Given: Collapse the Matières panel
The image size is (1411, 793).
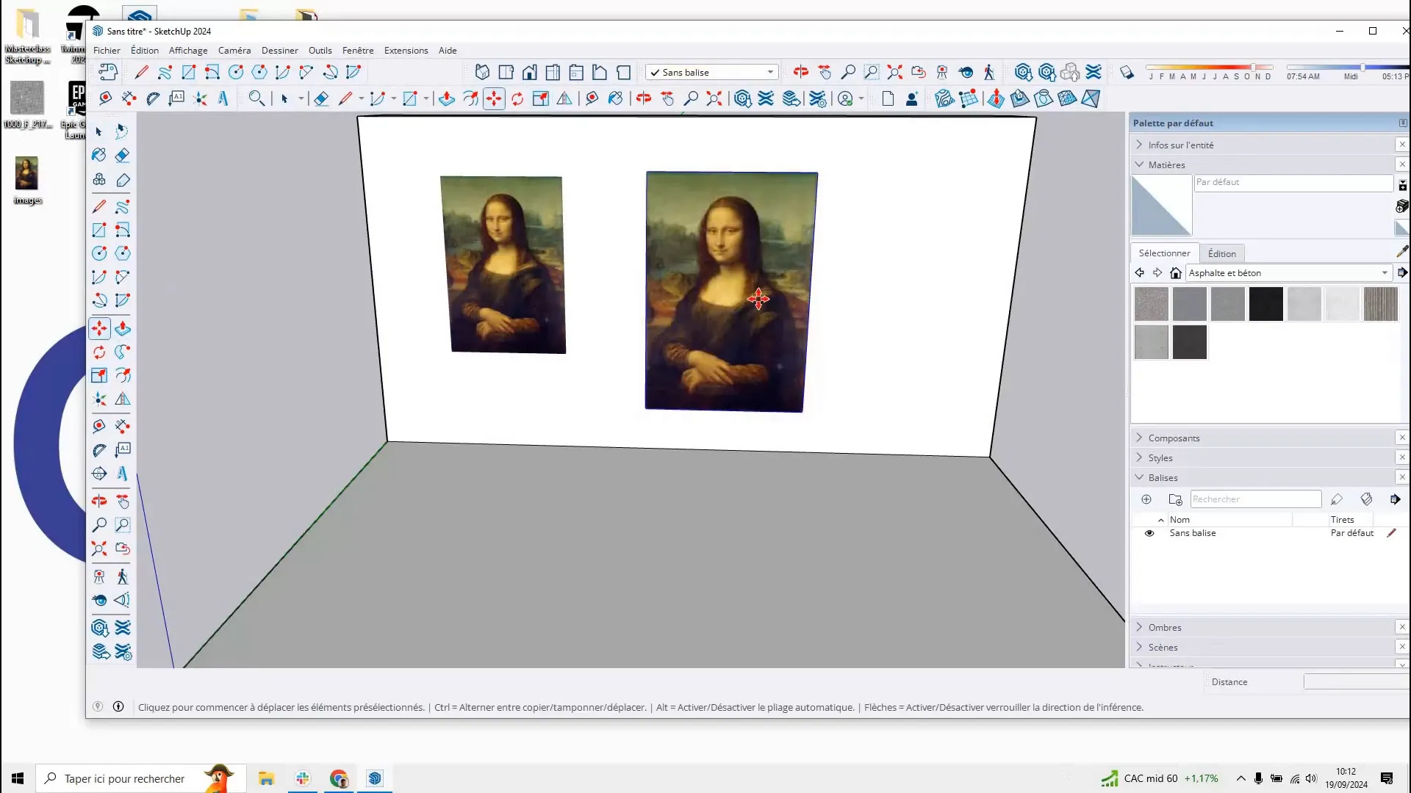Looking at the screenshot, I should [x=1140, y=164].
